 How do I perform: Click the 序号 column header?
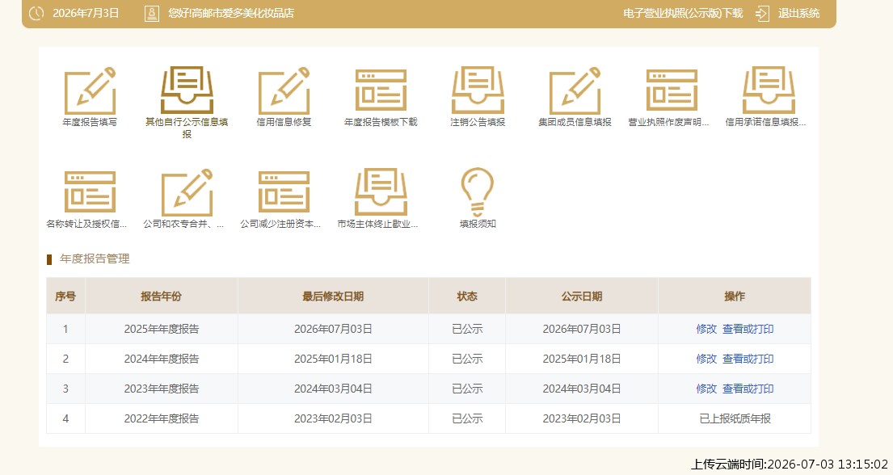coord(65,296)
